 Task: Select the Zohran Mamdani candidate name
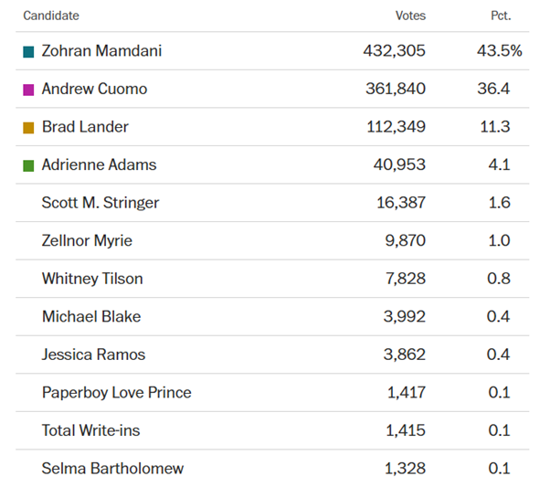pos(101,51)
